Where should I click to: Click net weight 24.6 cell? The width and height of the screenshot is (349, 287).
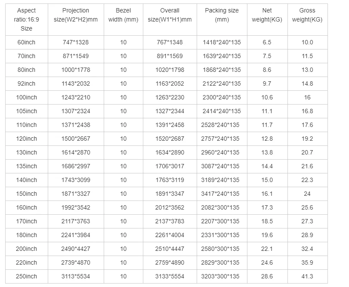click(267, 262)
